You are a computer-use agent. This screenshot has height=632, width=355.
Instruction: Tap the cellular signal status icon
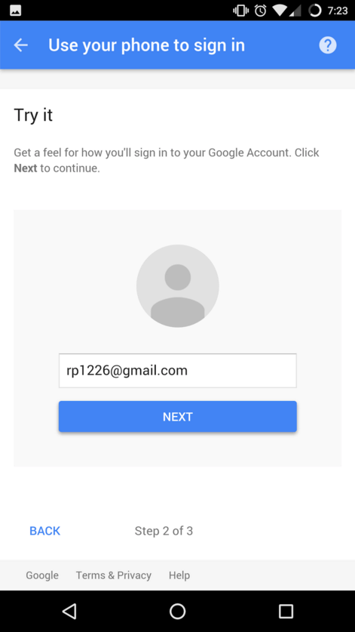coord(295,11)
